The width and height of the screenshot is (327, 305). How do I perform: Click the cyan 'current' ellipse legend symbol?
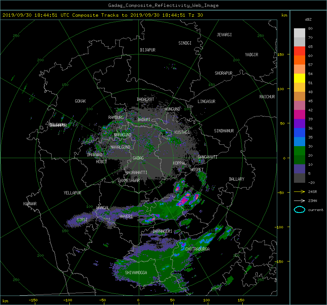299,210
